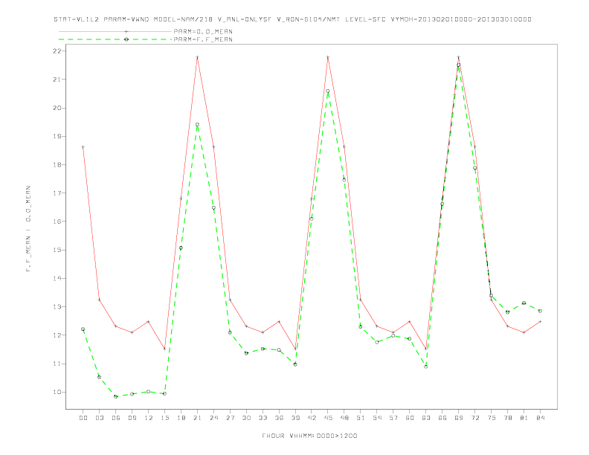
Task: Click the x-axis hour label 72
Action: coord(474,418)
